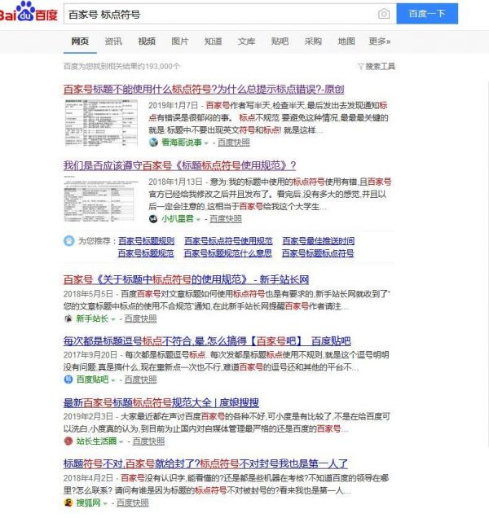Click the 搜狐网 source favicon
Image resolution: width=489 pixels, height=518 pixels.
click(68, 503)
